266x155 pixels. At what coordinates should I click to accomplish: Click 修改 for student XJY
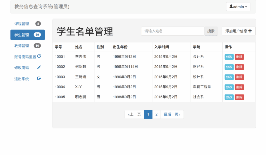click(x=229, y=87)
